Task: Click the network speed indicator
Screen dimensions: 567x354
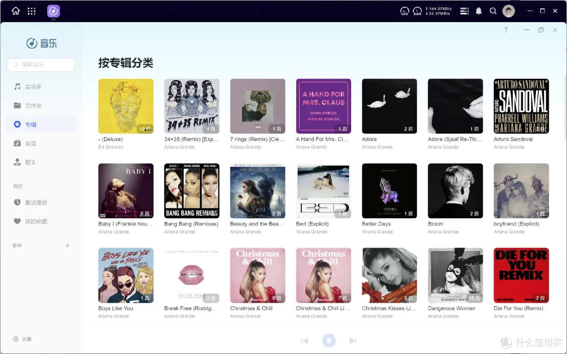Action: click(438, 11)
